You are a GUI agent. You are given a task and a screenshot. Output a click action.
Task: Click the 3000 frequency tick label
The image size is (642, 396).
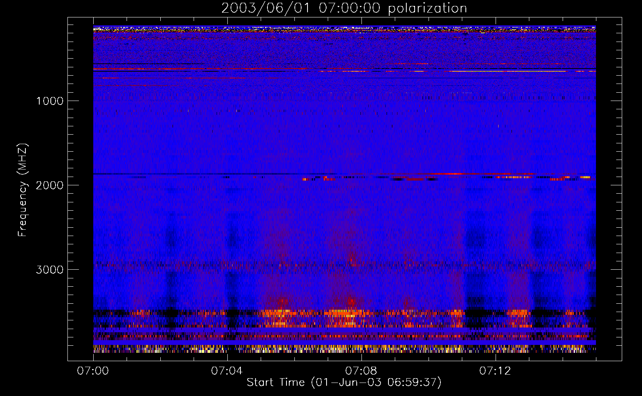pyautogui.click(x=50, y=270)
